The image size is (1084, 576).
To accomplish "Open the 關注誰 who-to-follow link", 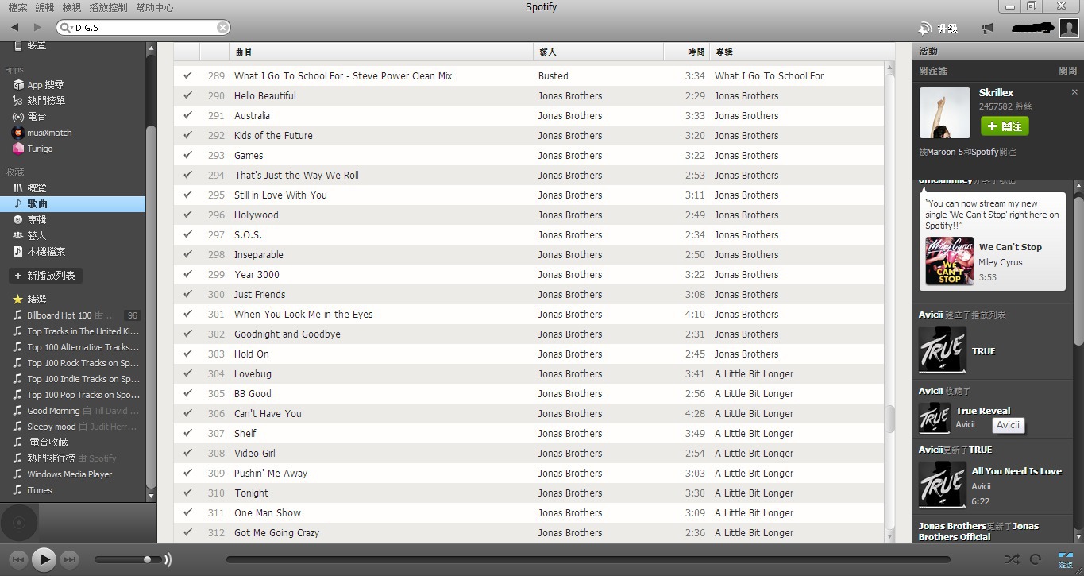I will point(933,71).
